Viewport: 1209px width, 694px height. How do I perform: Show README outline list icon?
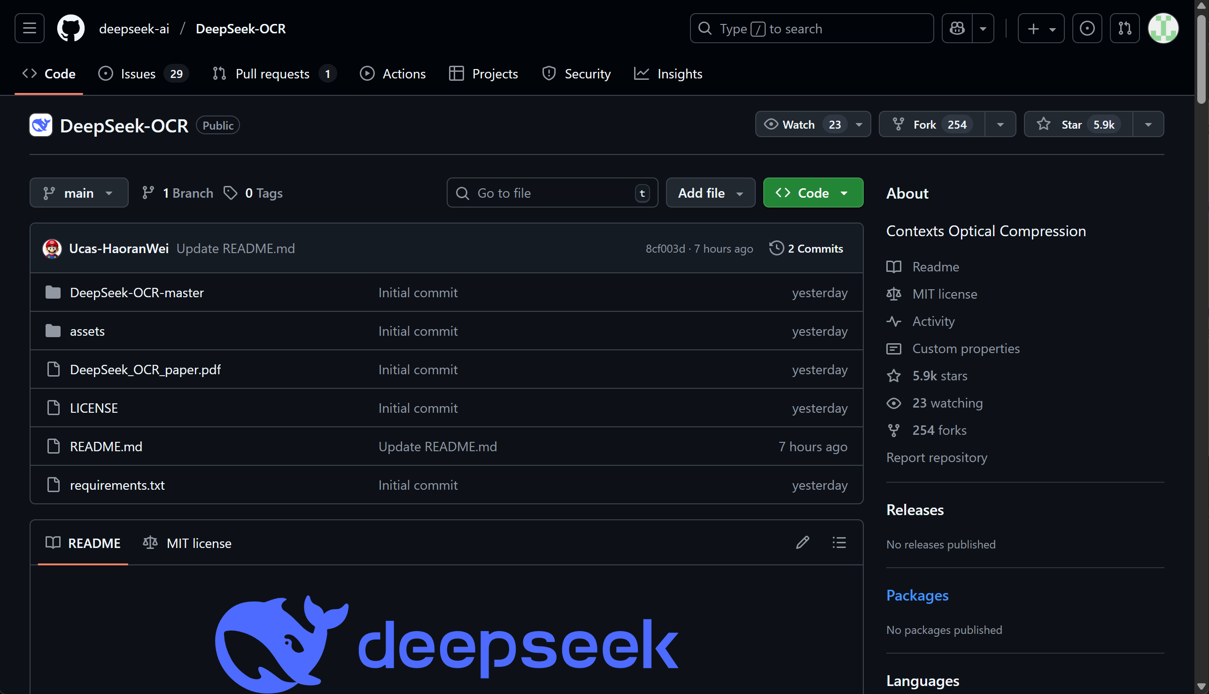839,542
